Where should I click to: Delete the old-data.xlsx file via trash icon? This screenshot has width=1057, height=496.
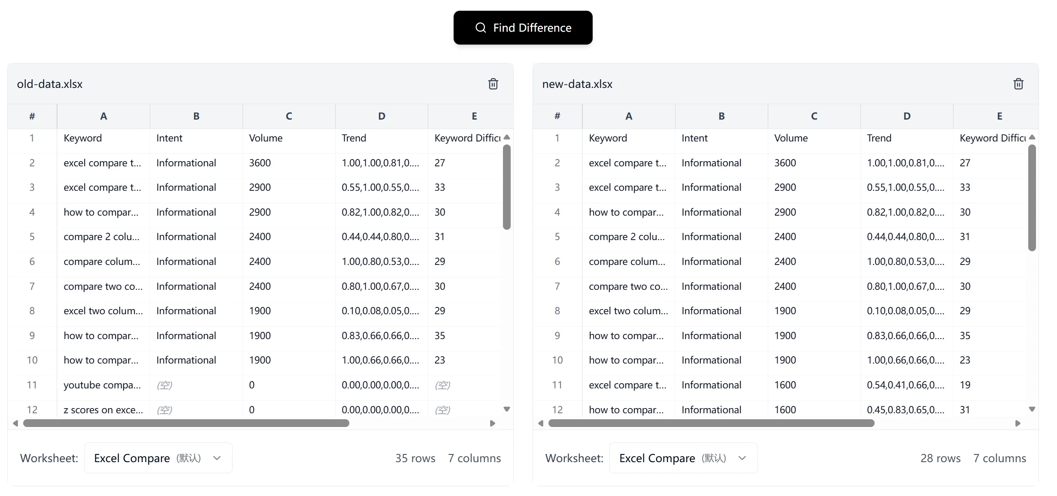click(x=493, y=84)
